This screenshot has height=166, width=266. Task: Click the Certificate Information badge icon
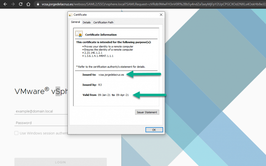click(x=79, y=34)
